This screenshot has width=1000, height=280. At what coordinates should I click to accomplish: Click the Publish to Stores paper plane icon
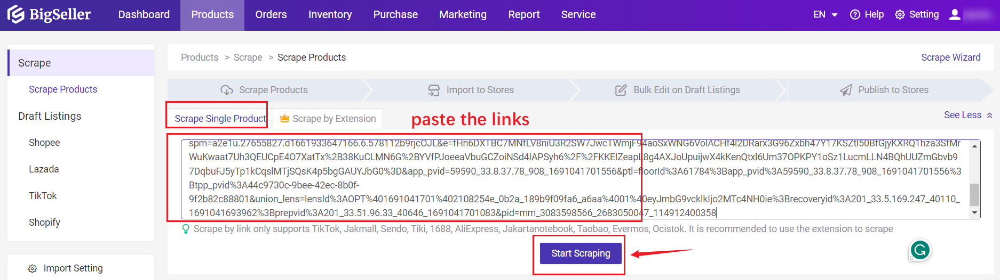coord(846,90)
